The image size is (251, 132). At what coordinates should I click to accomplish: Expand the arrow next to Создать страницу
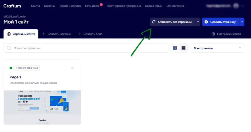tap(242, 22)
